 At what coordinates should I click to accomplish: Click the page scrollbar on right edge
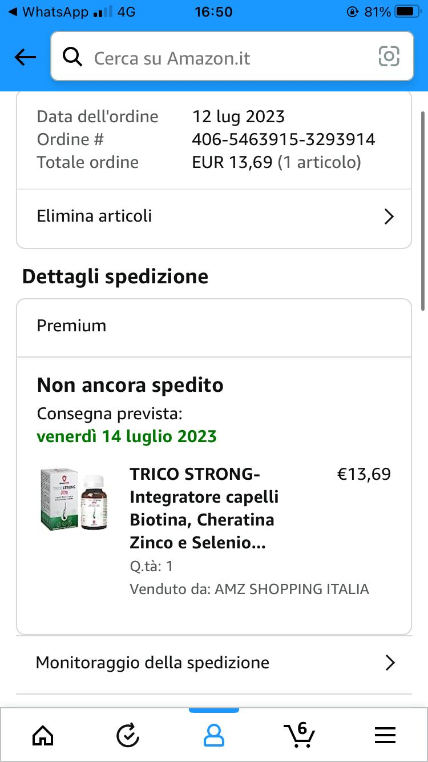tap(423, 211)
